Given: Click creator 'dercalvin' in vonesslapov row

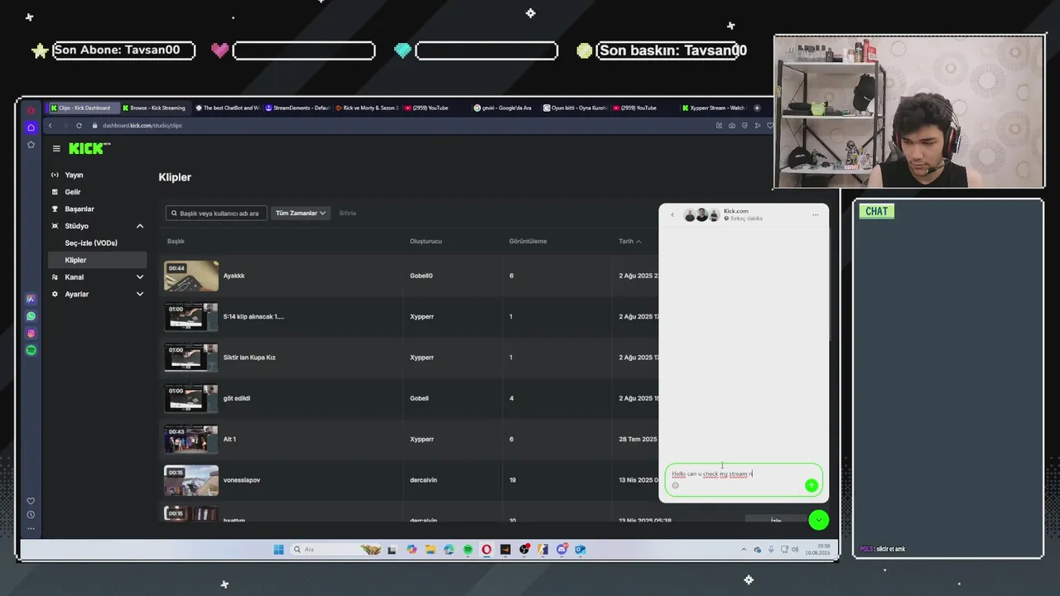Looking at the screenshot, I should click(x=423, y=480).
